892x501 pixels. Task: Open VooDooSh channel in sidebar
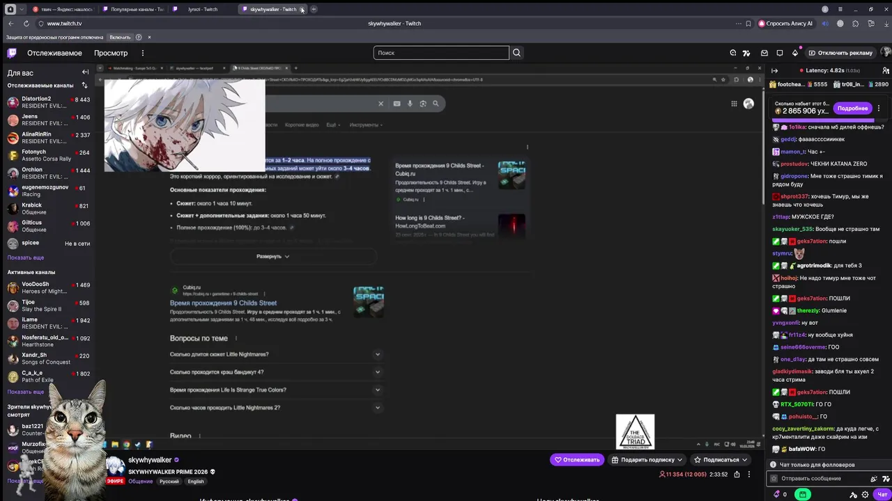click(x=48, y=288)
